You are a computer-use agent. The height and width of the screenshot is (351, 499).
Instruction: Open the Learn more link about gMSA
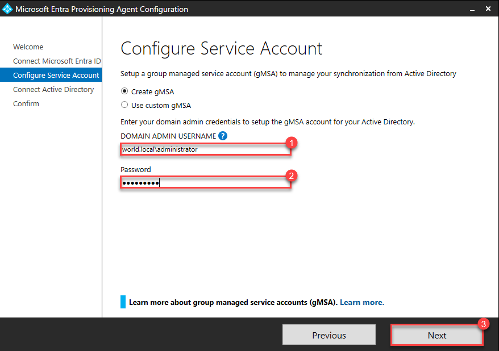tap(362, 302)
